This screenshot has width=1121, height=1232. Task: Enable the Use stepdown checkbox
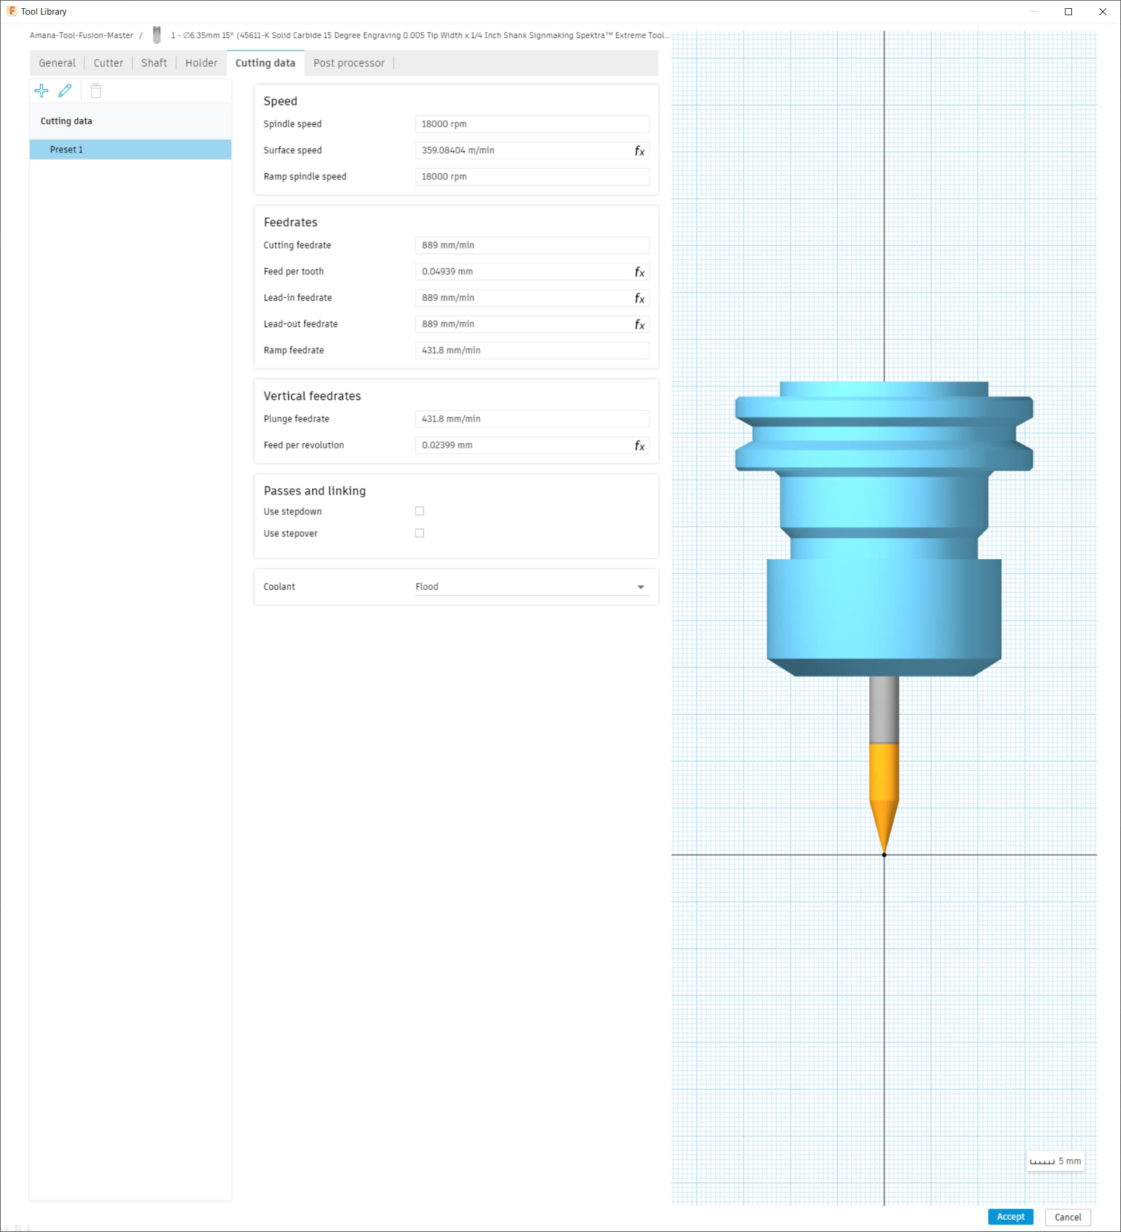pos(419,511)
